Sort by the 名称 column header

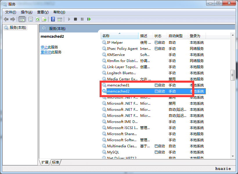[120, 36]
